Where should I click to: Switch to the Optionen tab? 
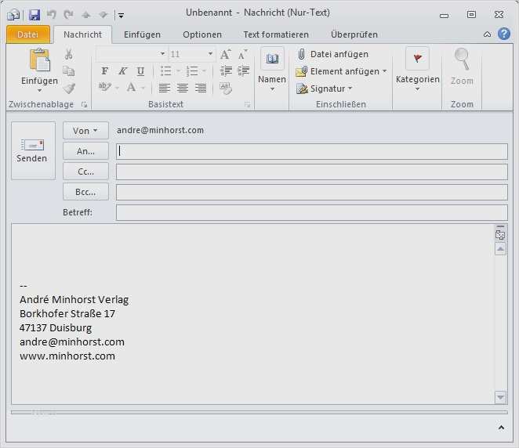(x=202, y=34)
